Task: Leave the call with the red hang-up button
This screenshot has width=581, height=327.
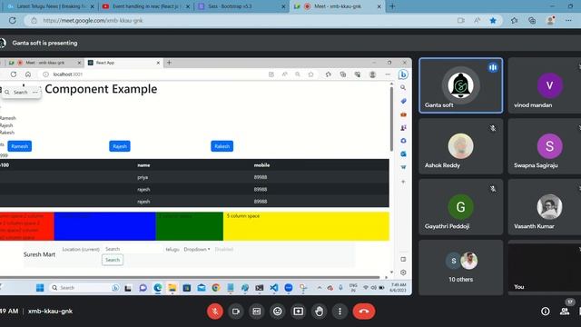Action: 364,312
